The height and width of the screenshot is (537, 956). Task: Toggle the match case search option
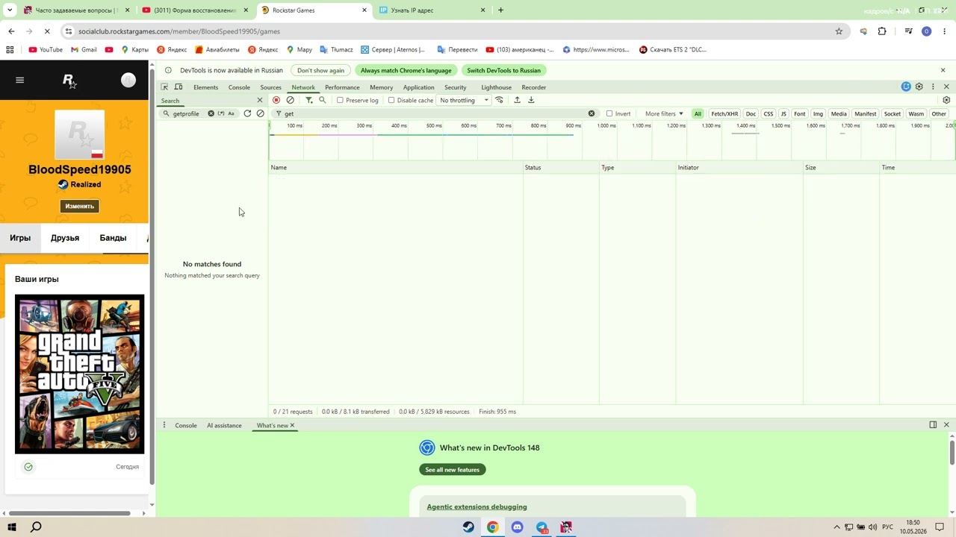[231, 113]
